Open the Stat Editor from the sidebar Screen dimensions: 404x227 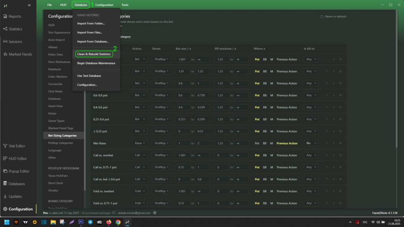17,146
